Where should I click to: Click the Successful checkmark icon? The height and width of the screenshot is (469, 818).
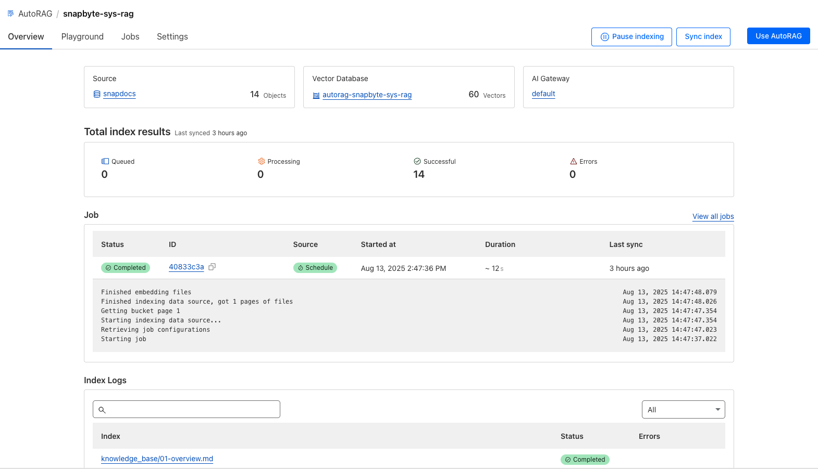click(417, 161)
